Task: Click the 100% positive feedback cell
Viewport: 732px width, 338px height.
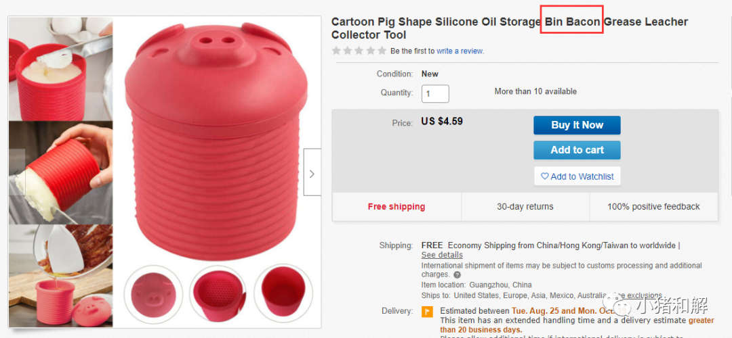Action: [653, 207]
